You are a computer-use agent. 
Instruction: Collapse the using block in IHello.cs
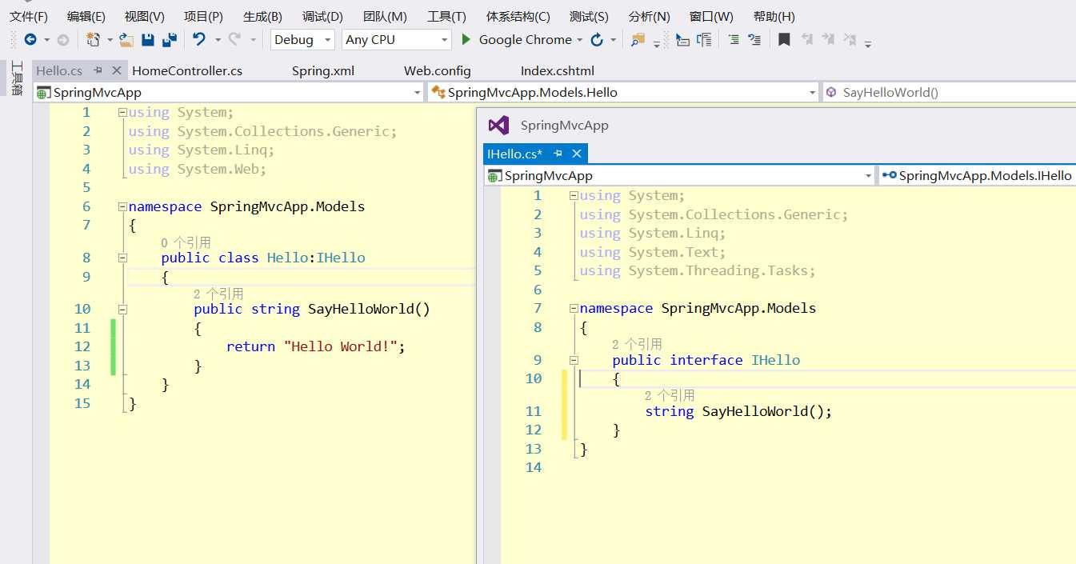pyautogui.click(x=574, y=196)
